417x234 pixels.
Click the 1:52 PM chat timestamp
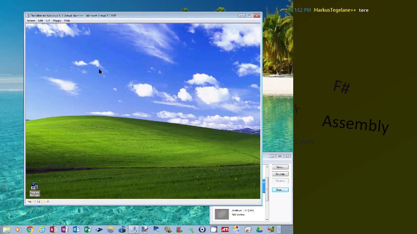303,10
